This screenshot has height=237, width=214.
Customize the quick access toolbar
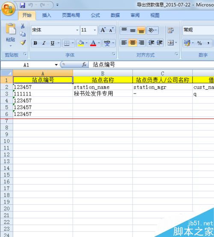pyautogui.click(x=57, y=5)
